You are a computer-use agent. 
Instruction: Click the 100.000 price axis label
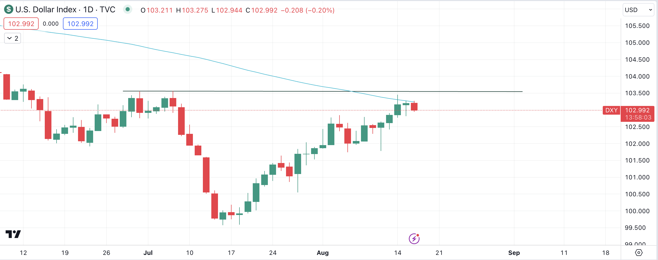coord(637,211)
